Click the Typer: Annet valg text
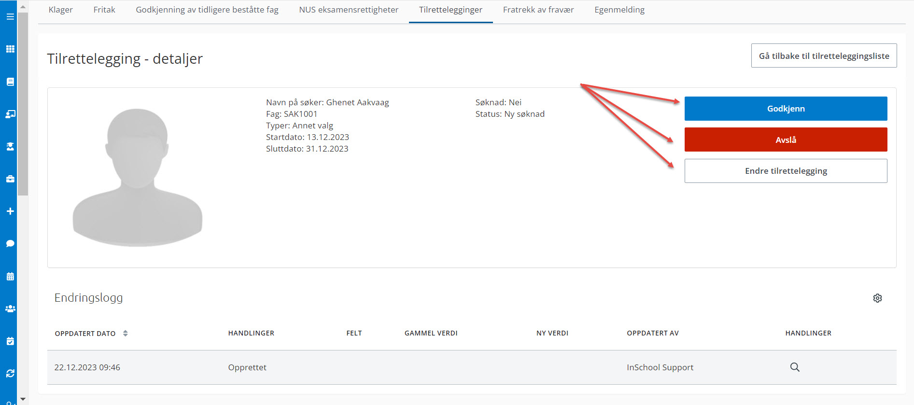Image resolution: width=914 pixels, height=405 pixels. click(299, 126)
